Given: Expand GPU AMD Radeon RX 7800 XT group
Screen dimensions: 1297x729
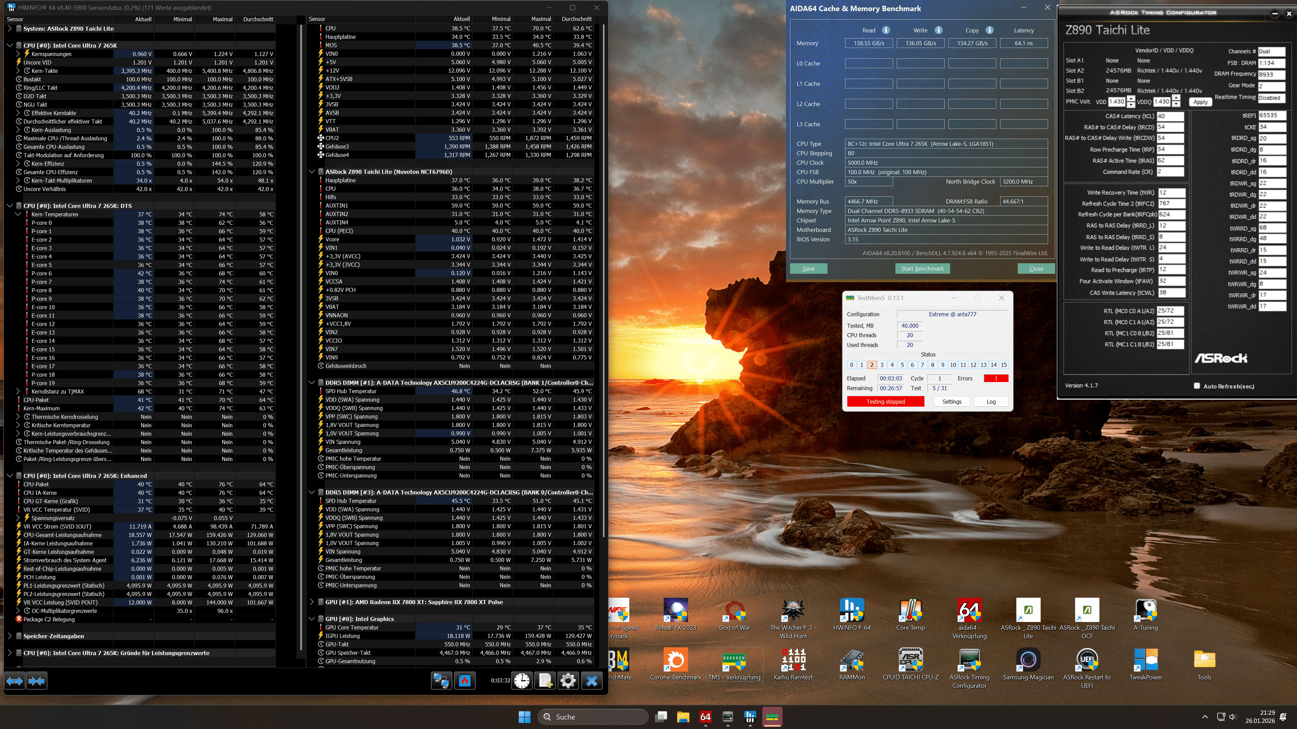Looking at the screenshot, I should point(312,602).
